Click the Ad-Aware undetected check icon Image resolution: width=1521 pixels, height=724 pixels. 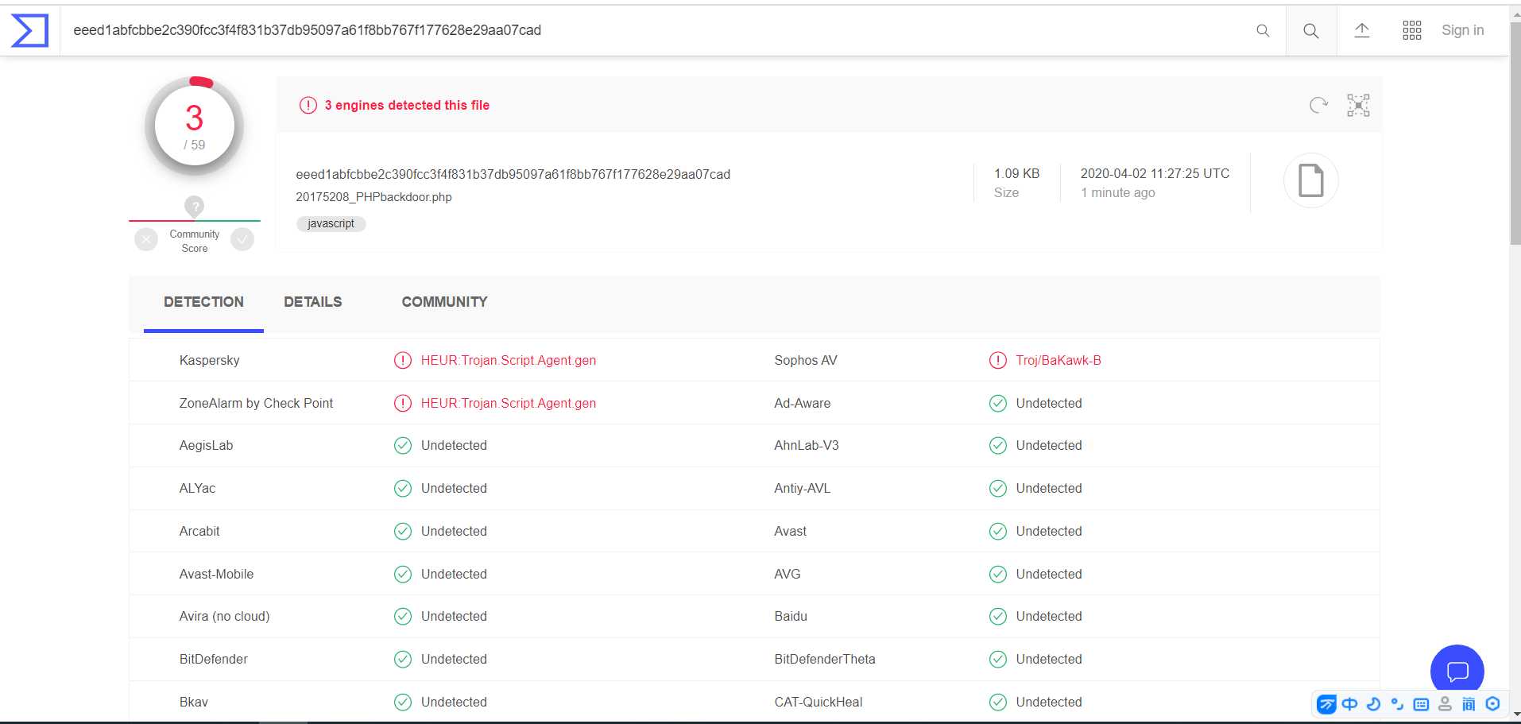(x=998, y=403)
